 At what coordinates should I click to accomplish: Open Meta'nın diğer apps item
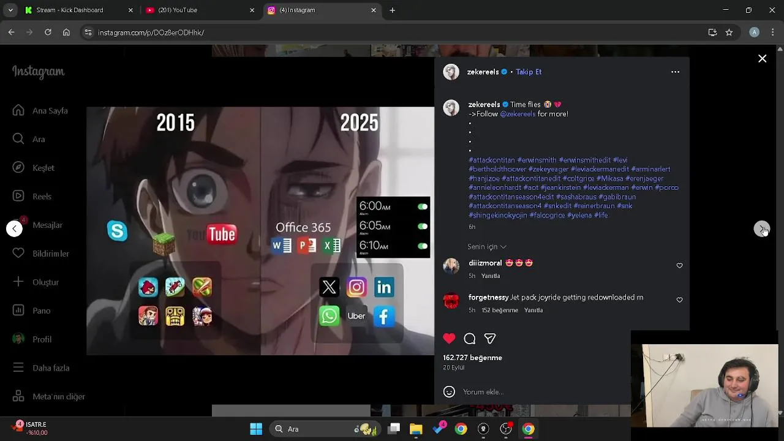click(49, 396)
